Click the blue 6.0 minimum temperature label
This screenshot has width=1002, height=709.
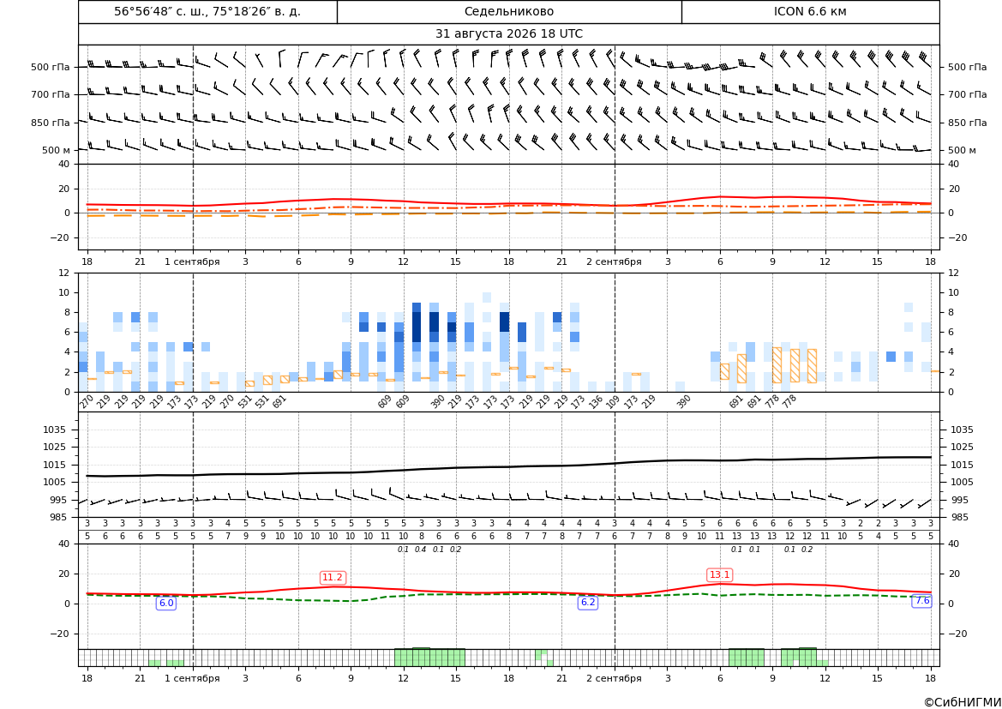click(166, 603)
